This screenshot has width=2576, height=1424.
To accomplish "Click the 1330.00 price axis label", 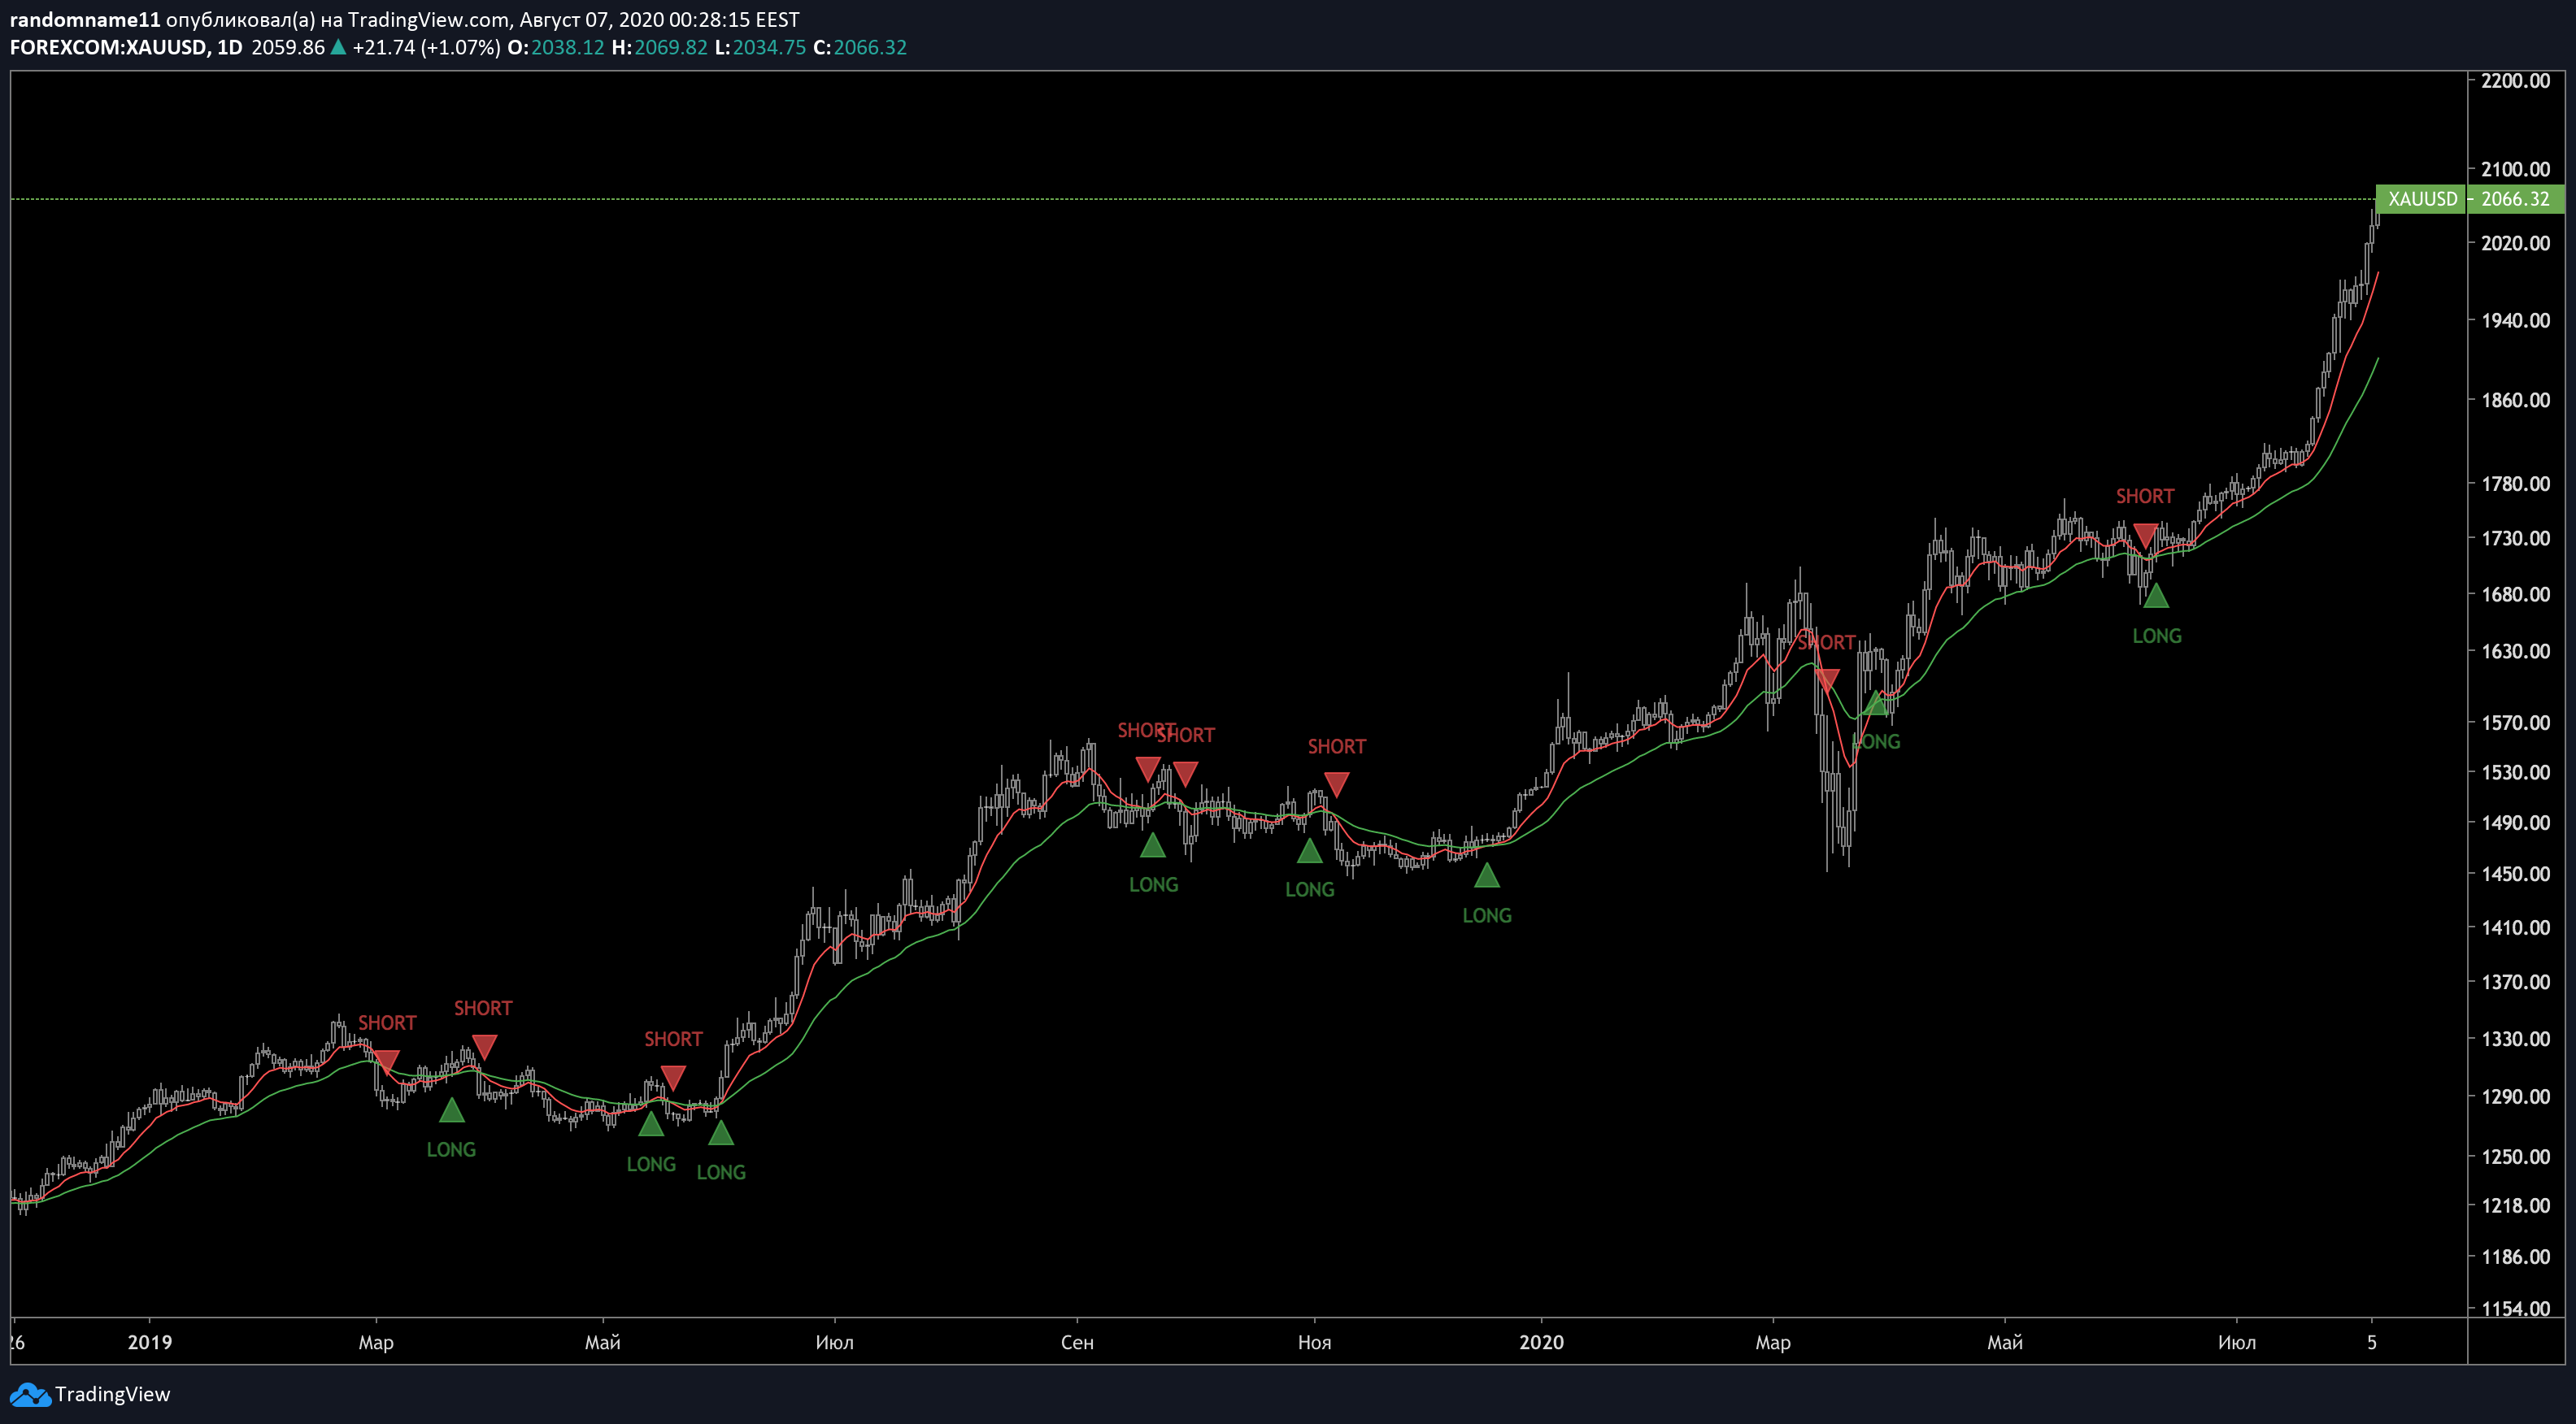I will click(2516, 1040).
